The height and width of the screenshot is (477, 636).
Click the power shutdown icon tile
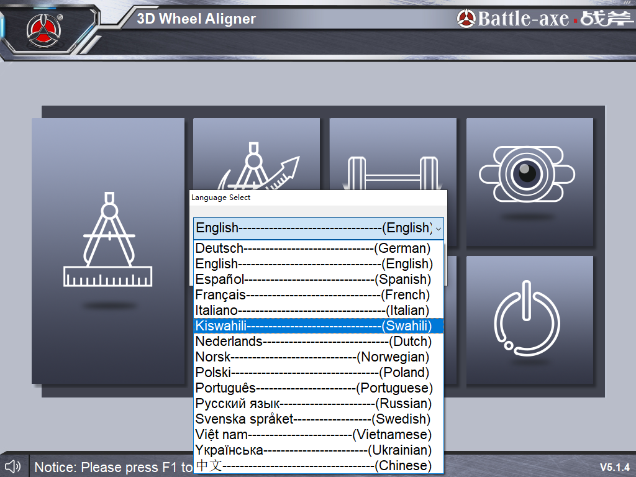click(x=529, y=319)
